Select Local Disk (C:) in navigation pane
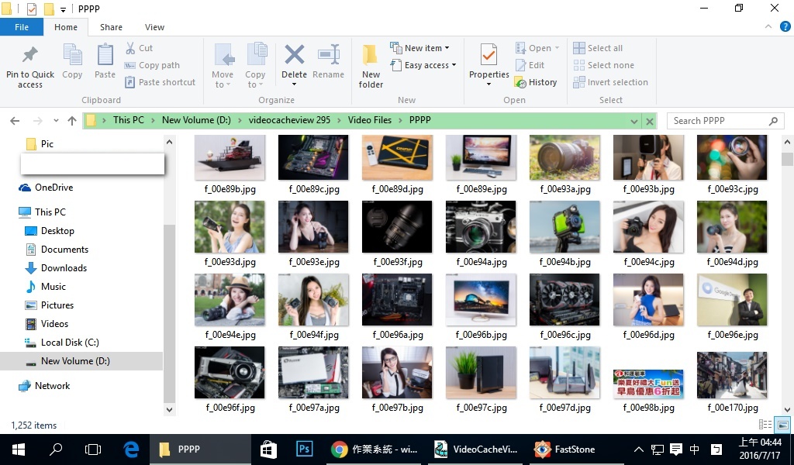794x465 pixels. pos(70,343)
